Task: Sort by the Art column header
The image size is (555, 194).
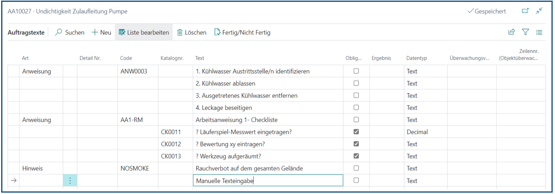Action: (x=25, y=58)
